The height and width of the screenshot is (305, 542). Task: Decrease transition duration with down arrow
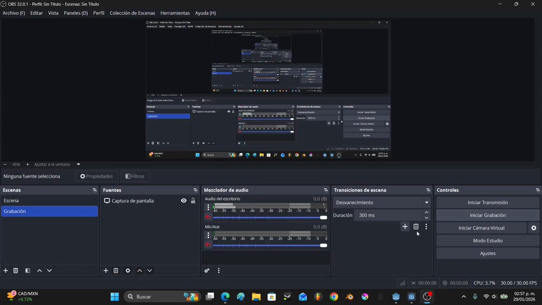coord(427,218)
